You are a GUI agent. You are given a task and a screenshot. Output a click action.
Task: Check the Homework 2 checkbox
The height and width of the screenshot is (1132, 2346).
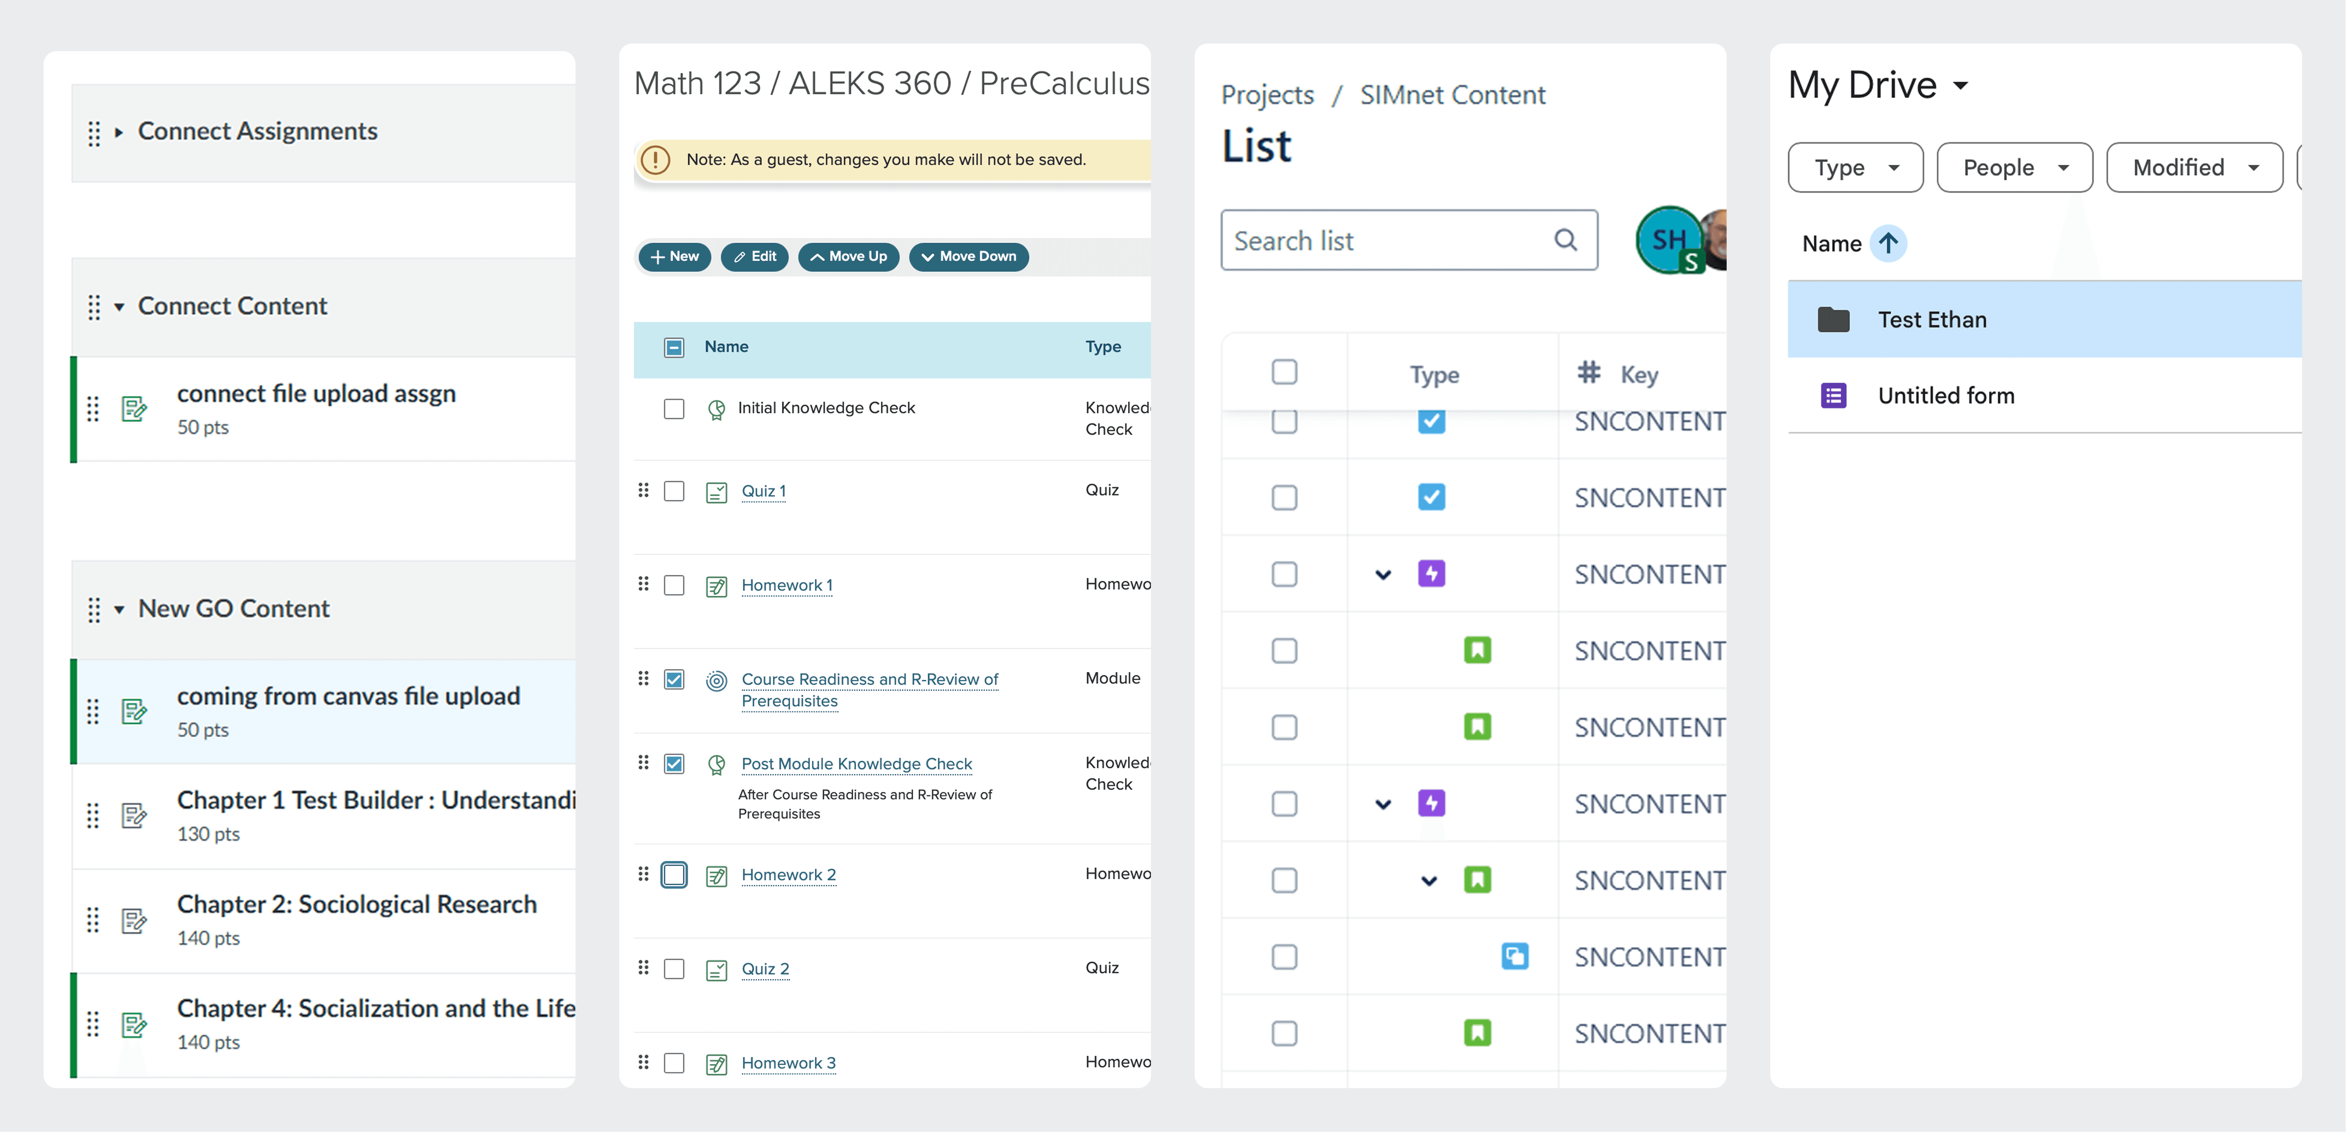tap(674, 874)
